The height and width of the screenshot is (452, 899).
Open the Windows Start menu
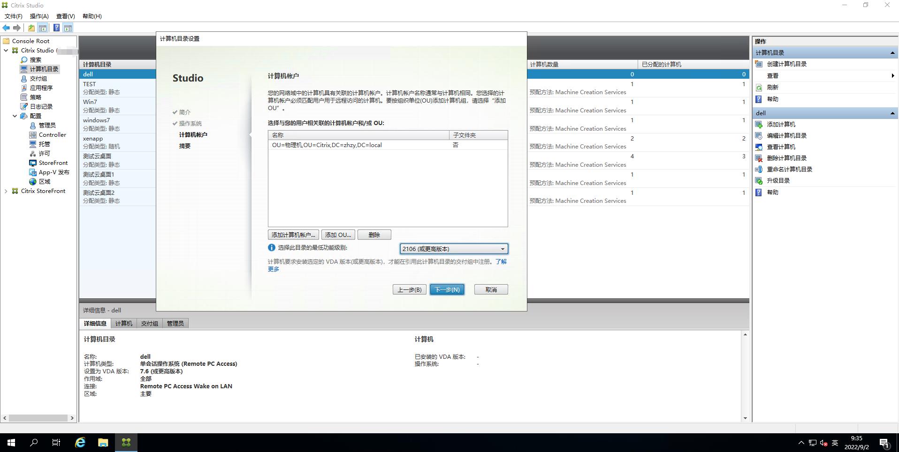point(11,442)
